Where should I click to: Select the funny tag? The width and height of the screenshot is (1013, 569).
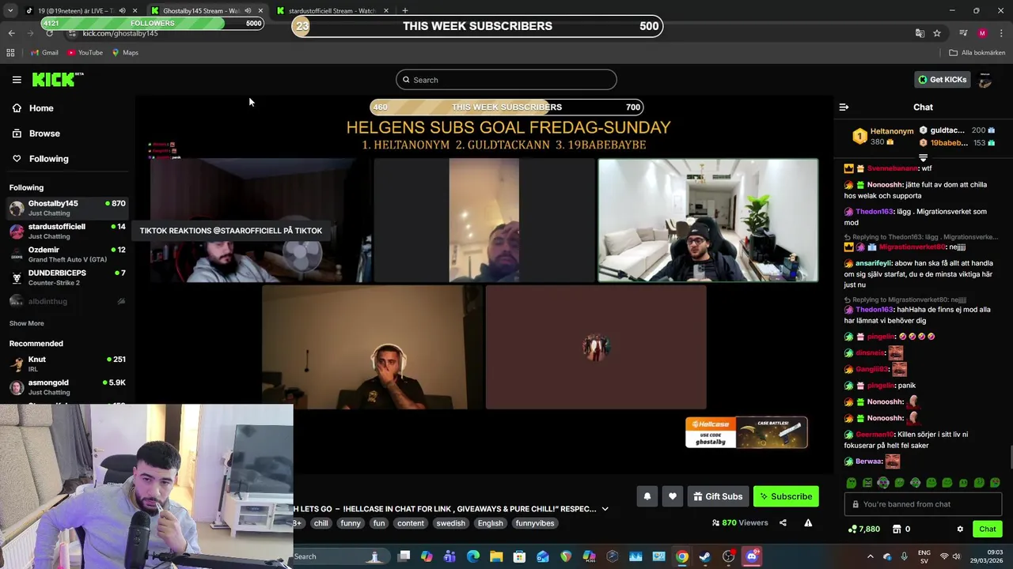click(351, 523)
